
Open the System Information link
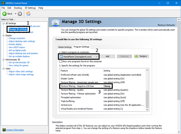15,130
